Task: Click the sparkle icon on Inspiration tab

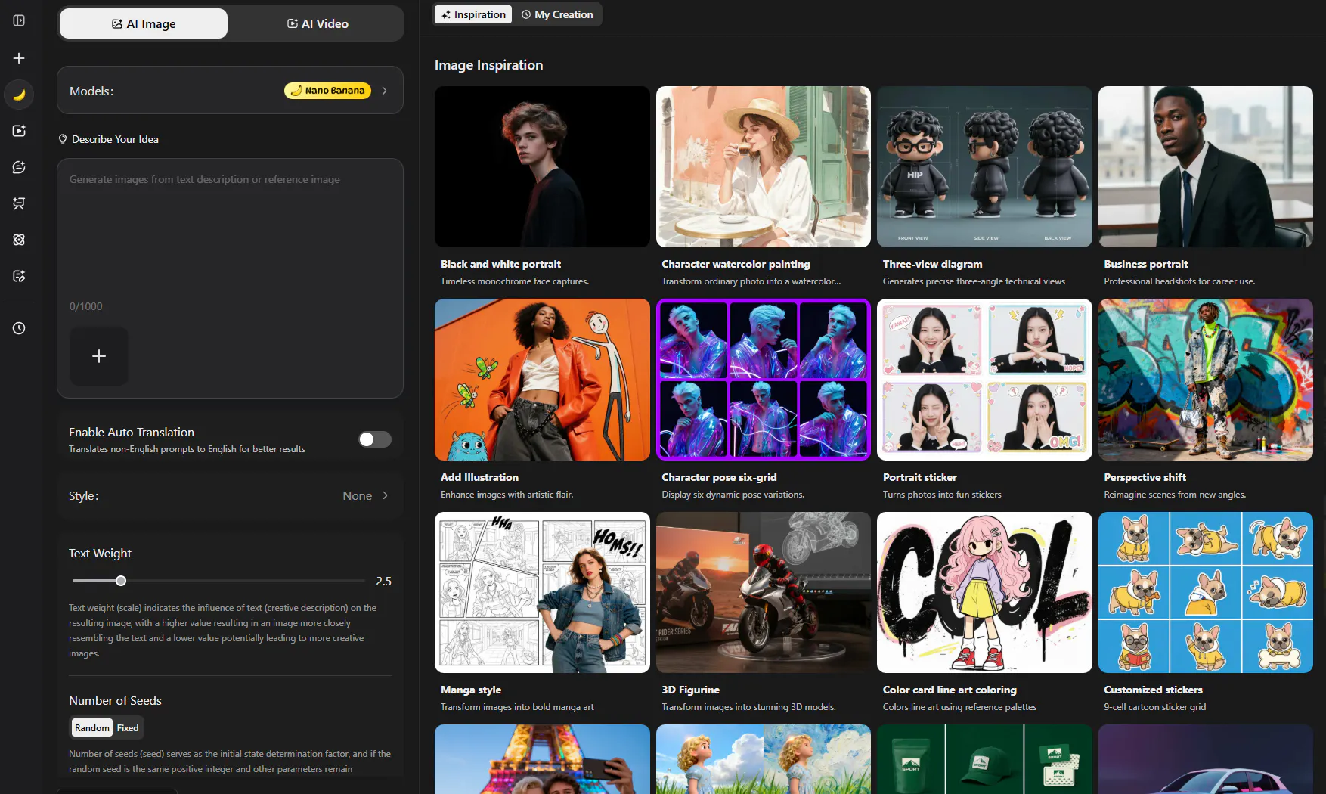Action: click(x=446, y=14)
